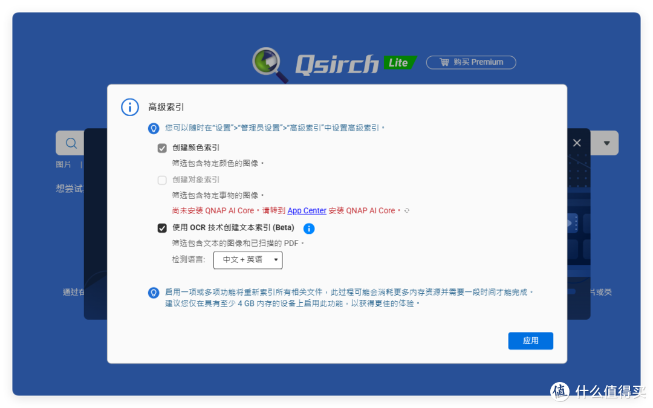Image resolution: width=653 pixels, height=408 pixels.
Task: Click the lightbulb tip icon about 设置 path
Action: tap(154, 128)
